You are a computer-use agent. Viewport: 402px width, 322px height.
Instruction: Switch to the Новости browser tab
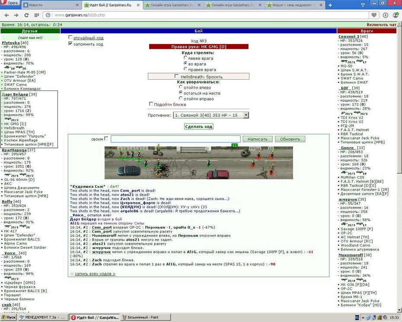pyautogui.click(x=51, y=5)
